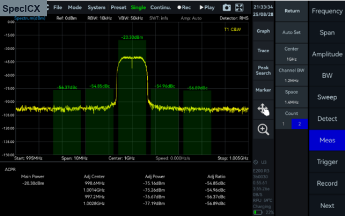Open the Graph side menu
This screenshot has width=345, height=216.
tap(263, 31)
